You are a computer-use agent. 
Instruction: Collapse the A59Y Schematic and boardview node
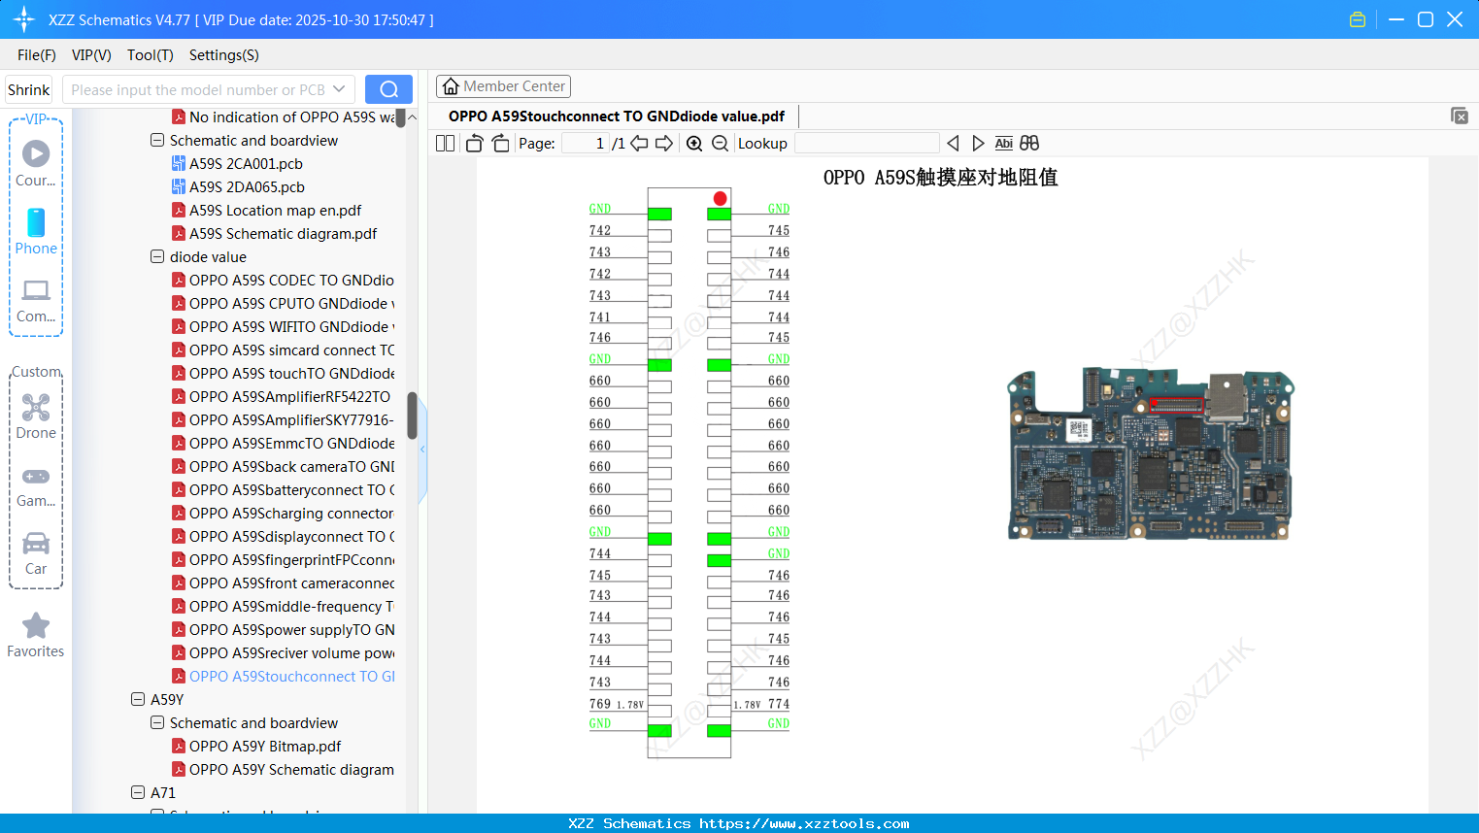tap(156, 722)
